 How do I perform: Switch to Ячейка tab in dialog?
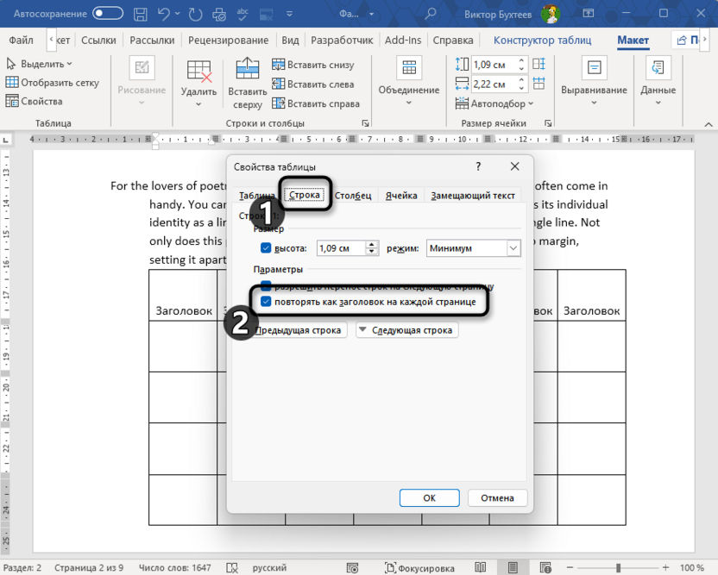click(x=401, y=196)
